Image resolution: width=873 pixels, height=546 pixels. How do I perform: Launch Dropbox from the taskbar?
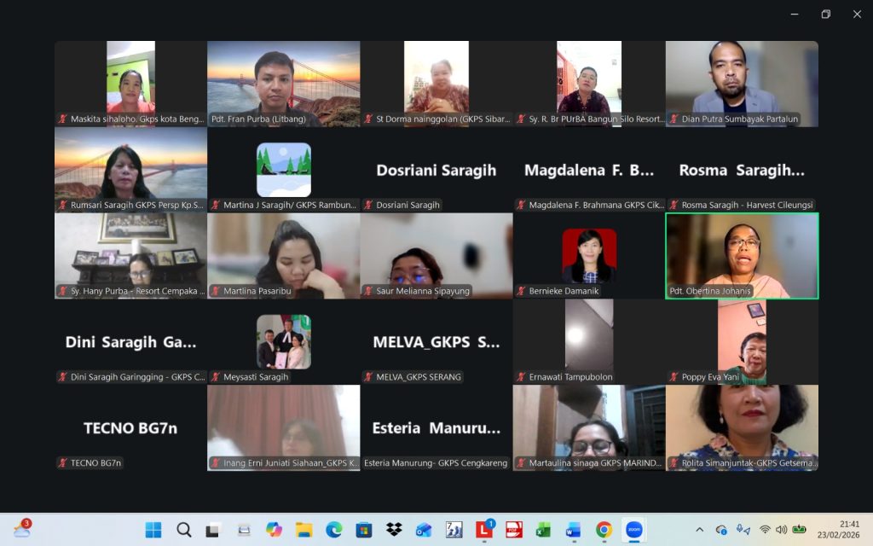[x=394, y=530]
